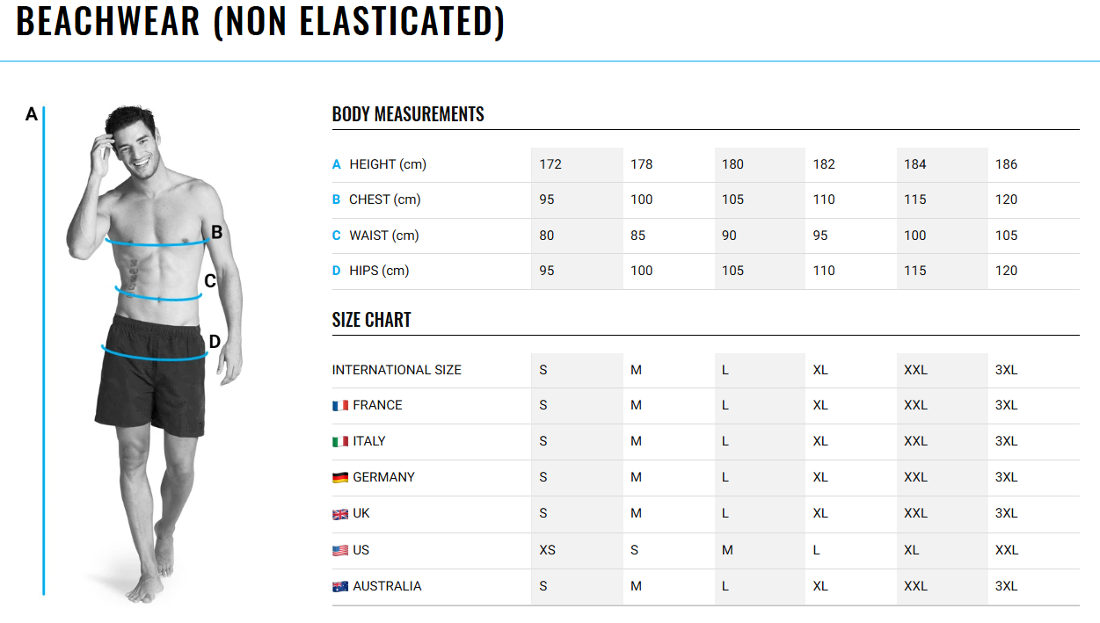The image size is (1100, 623).
Task: Click the chest marker B on model
Action: pyautogui.click(x=216, y=233)
